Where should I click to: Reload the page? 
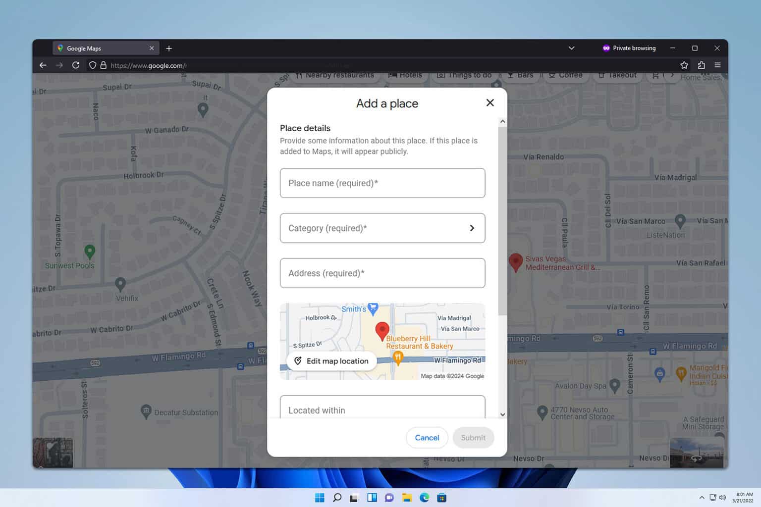coord(76,65)
